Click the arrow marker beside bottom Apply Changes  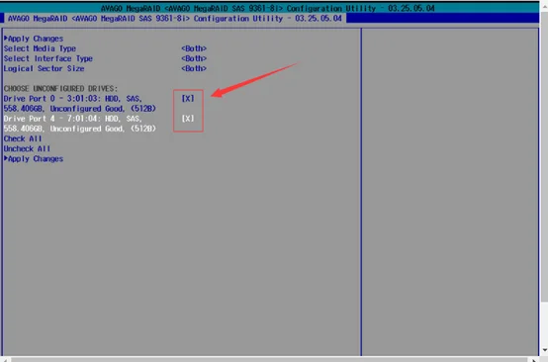click(6, 158)
